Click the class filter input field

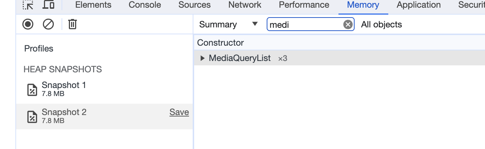[305, 24]
